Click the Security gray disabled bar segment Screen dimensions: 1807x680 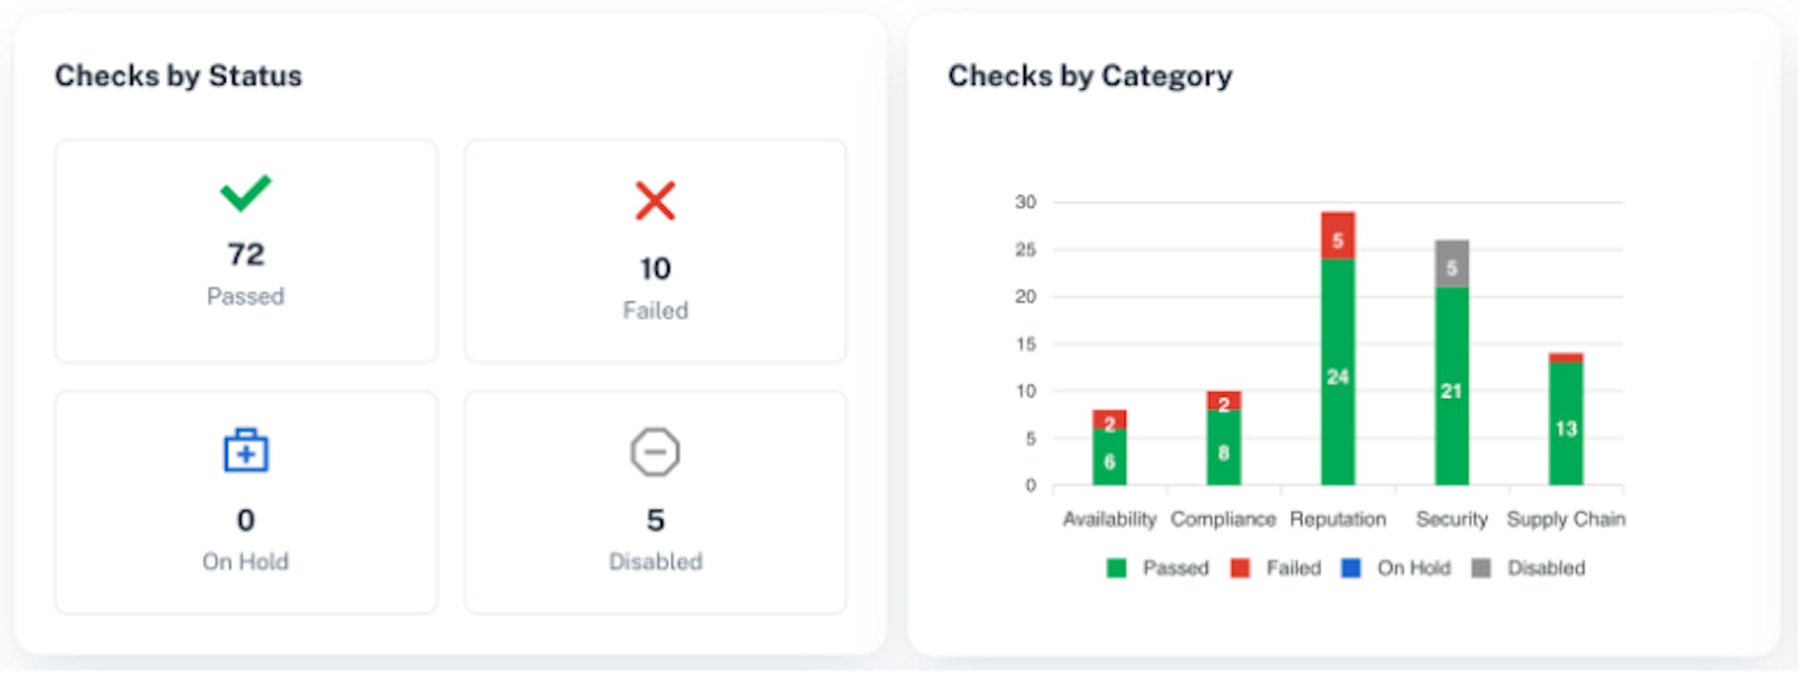(x=1451, y=264)
